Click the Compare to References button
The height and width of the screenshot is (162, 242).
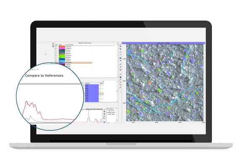(x=44, y=76)
